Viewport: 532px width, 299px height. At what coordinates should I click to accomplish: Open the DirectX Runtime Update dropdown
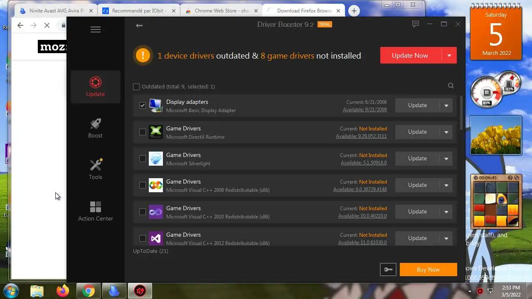click(x=446, y=132)
